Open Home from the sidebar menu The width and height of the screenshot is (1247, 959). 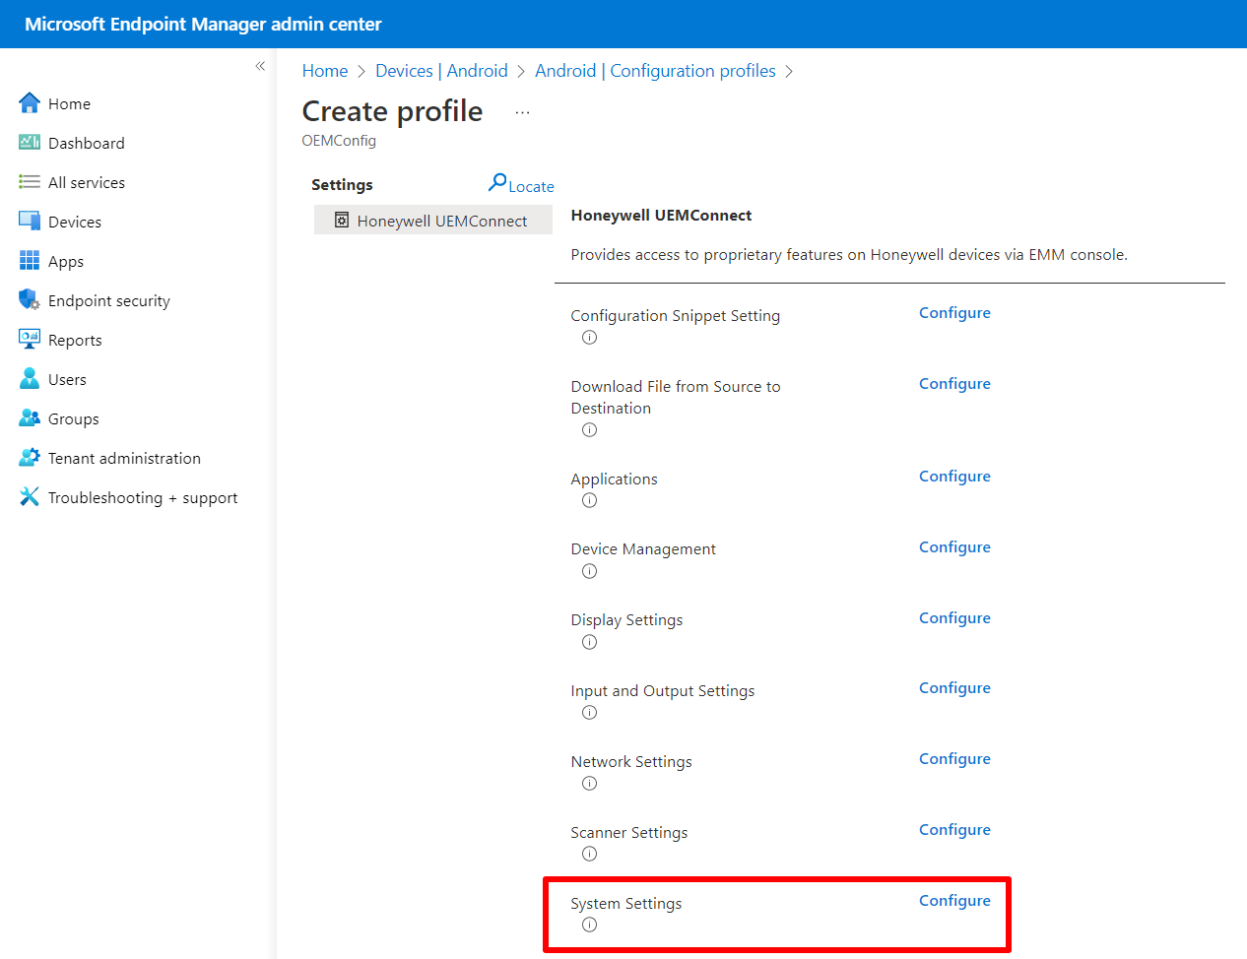(x=69, y=103)
